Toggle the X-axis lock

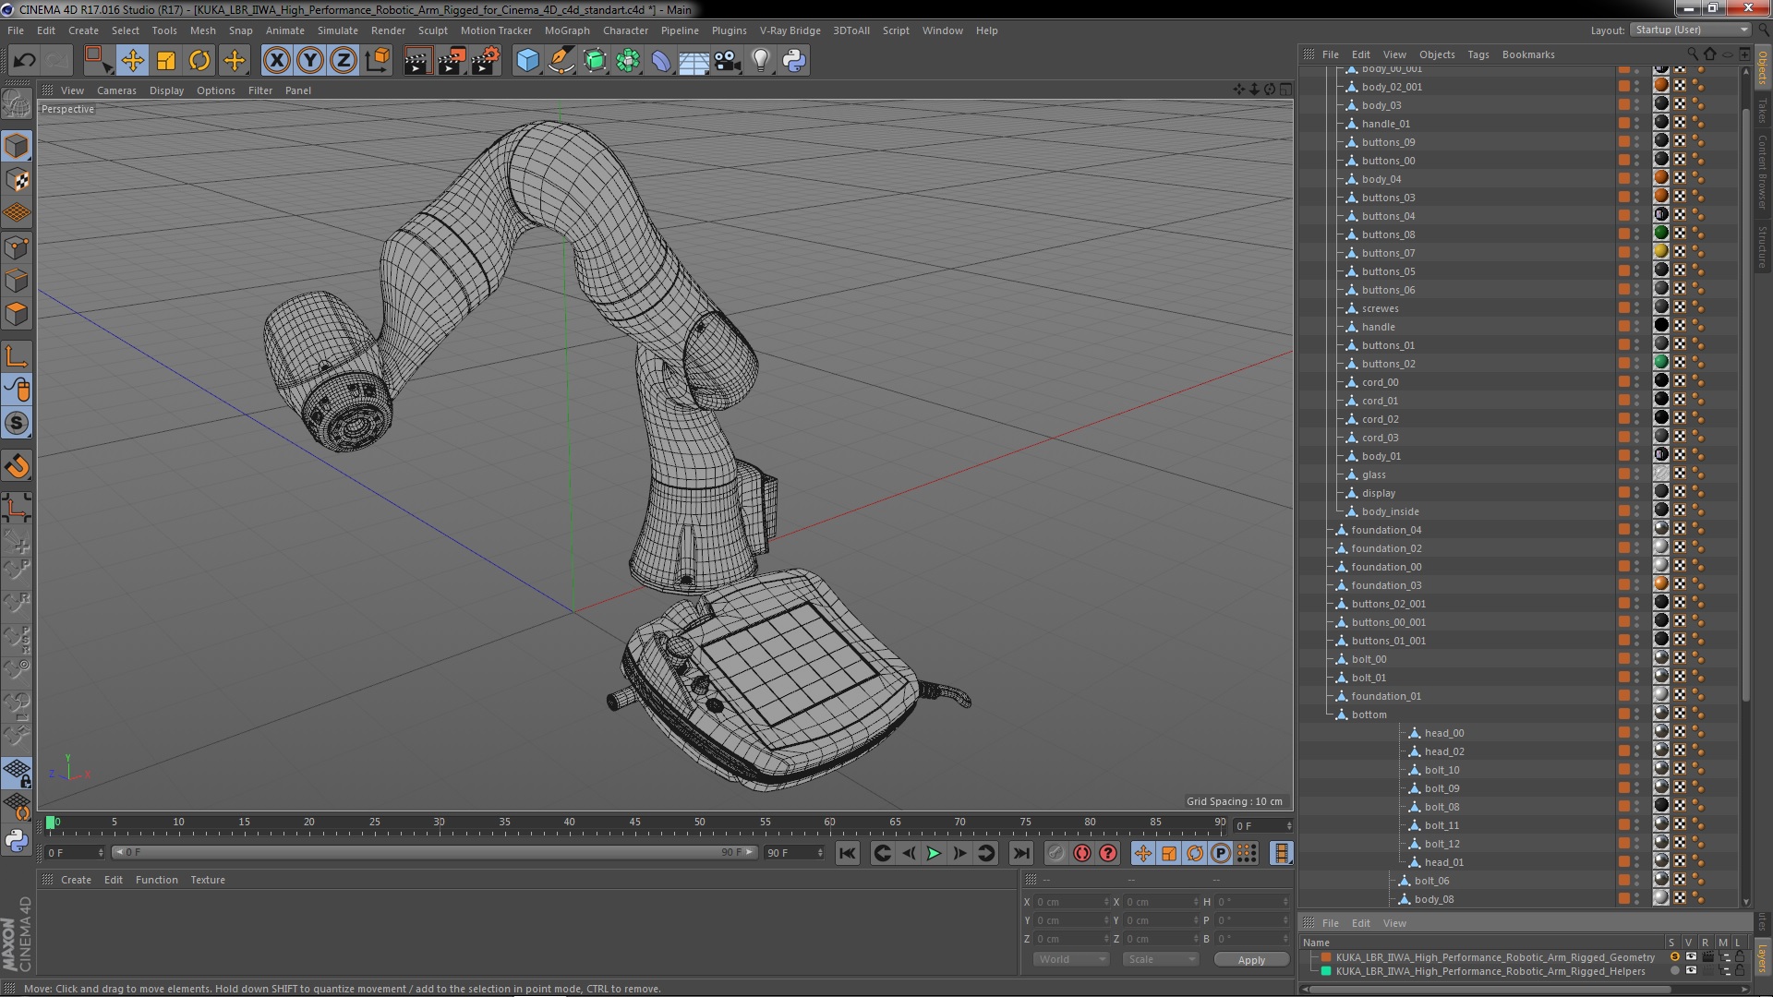(x=276, y=61)
